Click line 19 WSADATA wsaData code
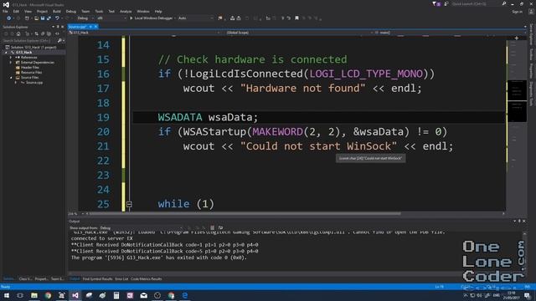 (x=208, y=117)
